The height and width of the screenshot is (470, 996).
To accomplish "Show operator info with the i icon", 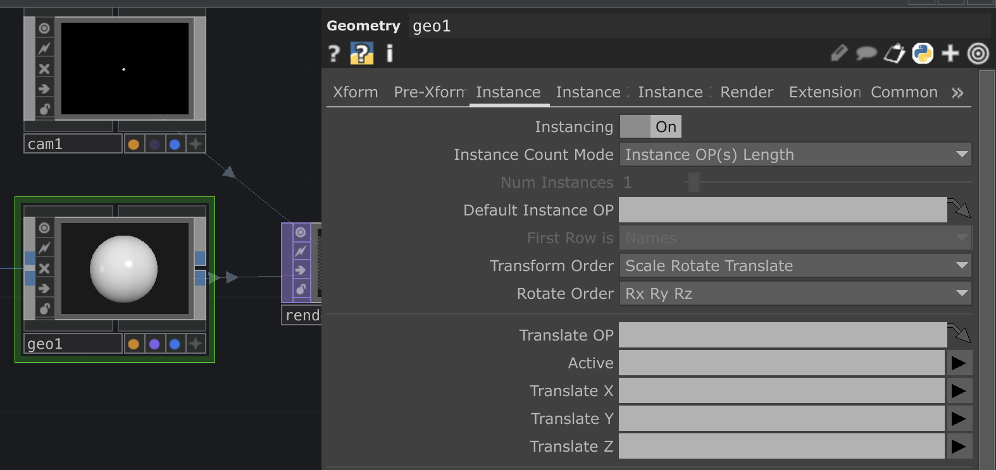I will (x=390, y=54).
